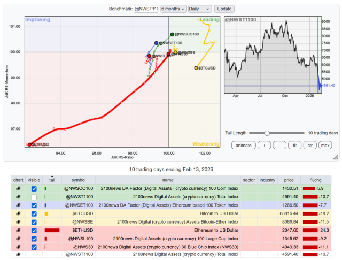Open chart icon for @NWSCO100 row

coord(18,189)
